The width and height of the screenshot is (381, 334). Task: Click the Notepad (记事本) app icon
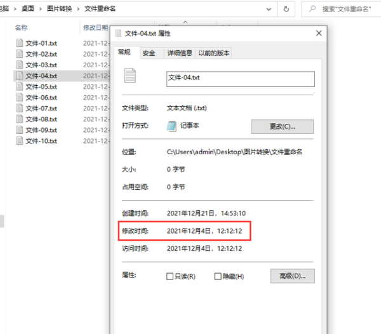coord(171,126)
